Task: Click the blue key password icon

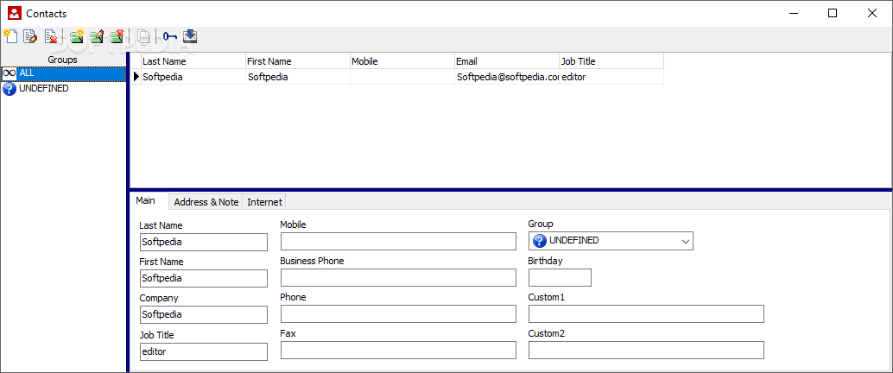Action: click(x=170, y=36)
